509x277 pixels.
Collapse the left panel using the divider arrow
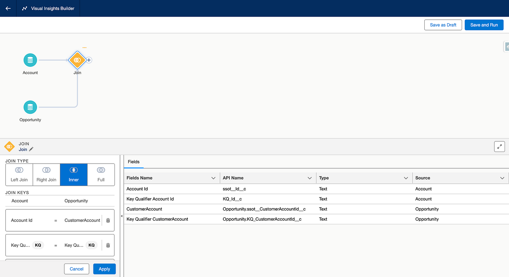pos(121,216)
